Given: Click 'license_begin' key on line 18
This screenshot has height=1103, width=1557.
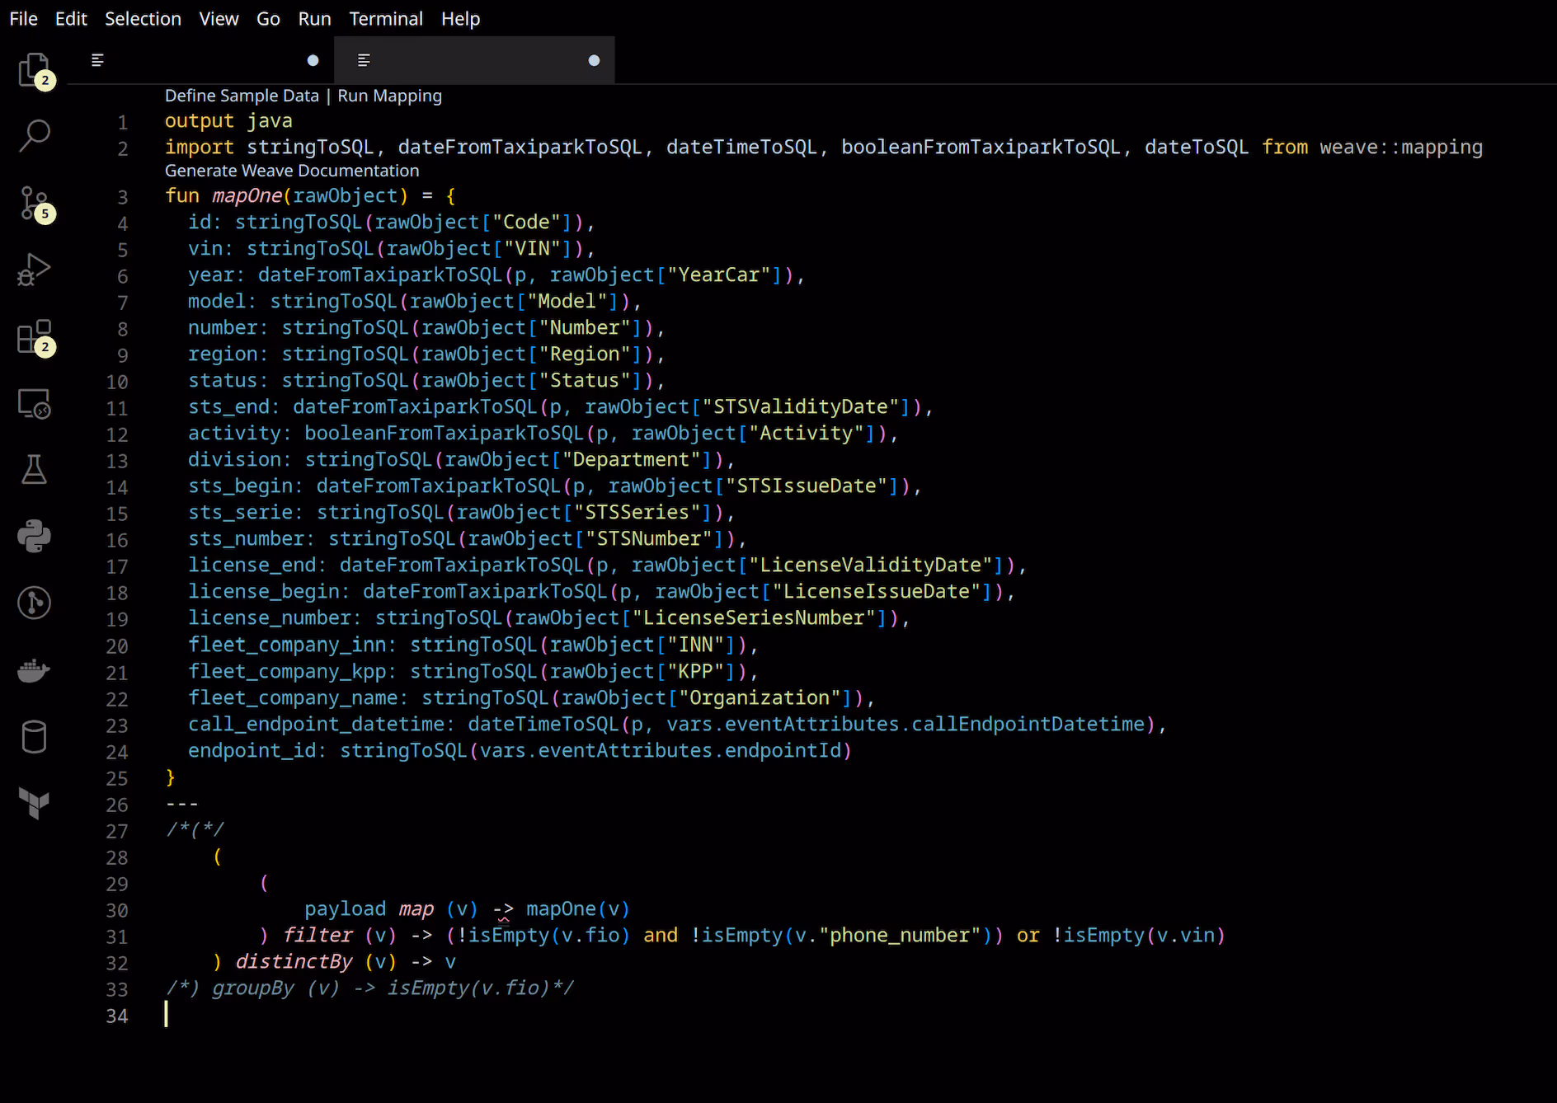Looking at the screenshot, I should (264, 591).
